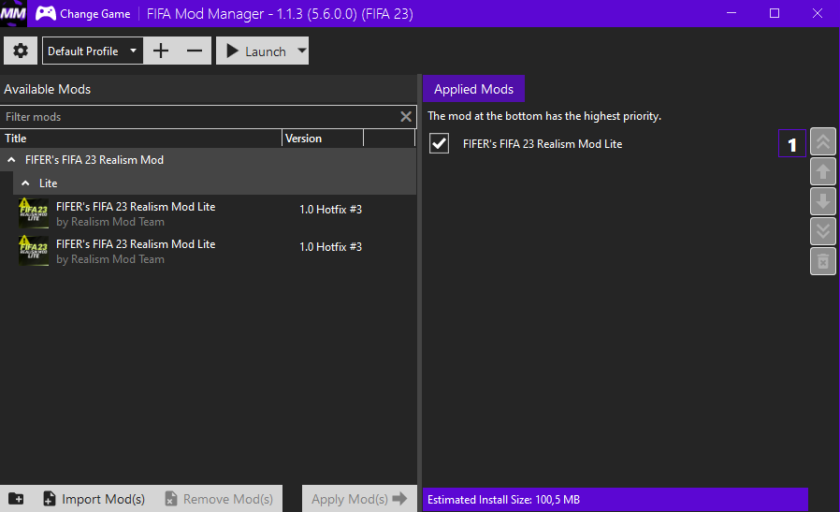
Task: Collapse the FIFER's FIFA 23 Realism Mod group
Action: 11,160
